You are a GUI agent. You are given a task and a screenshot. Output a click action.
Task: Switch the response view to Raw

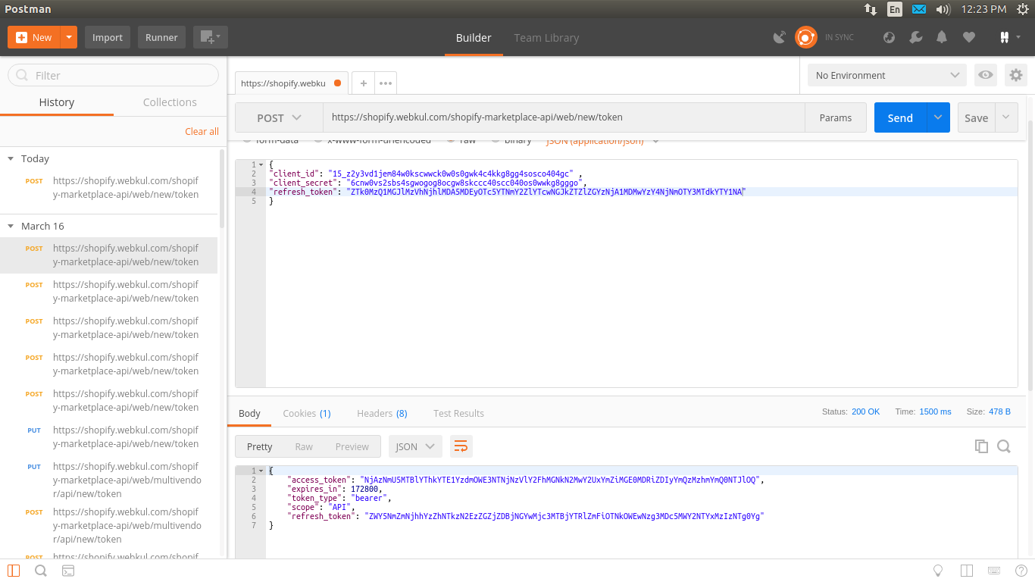(x=304, y=446)
